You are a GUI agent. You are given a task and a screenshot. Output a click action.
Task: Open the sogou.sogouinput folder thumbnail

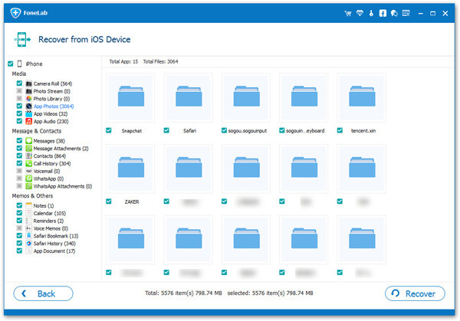click(x=246, y=97)
